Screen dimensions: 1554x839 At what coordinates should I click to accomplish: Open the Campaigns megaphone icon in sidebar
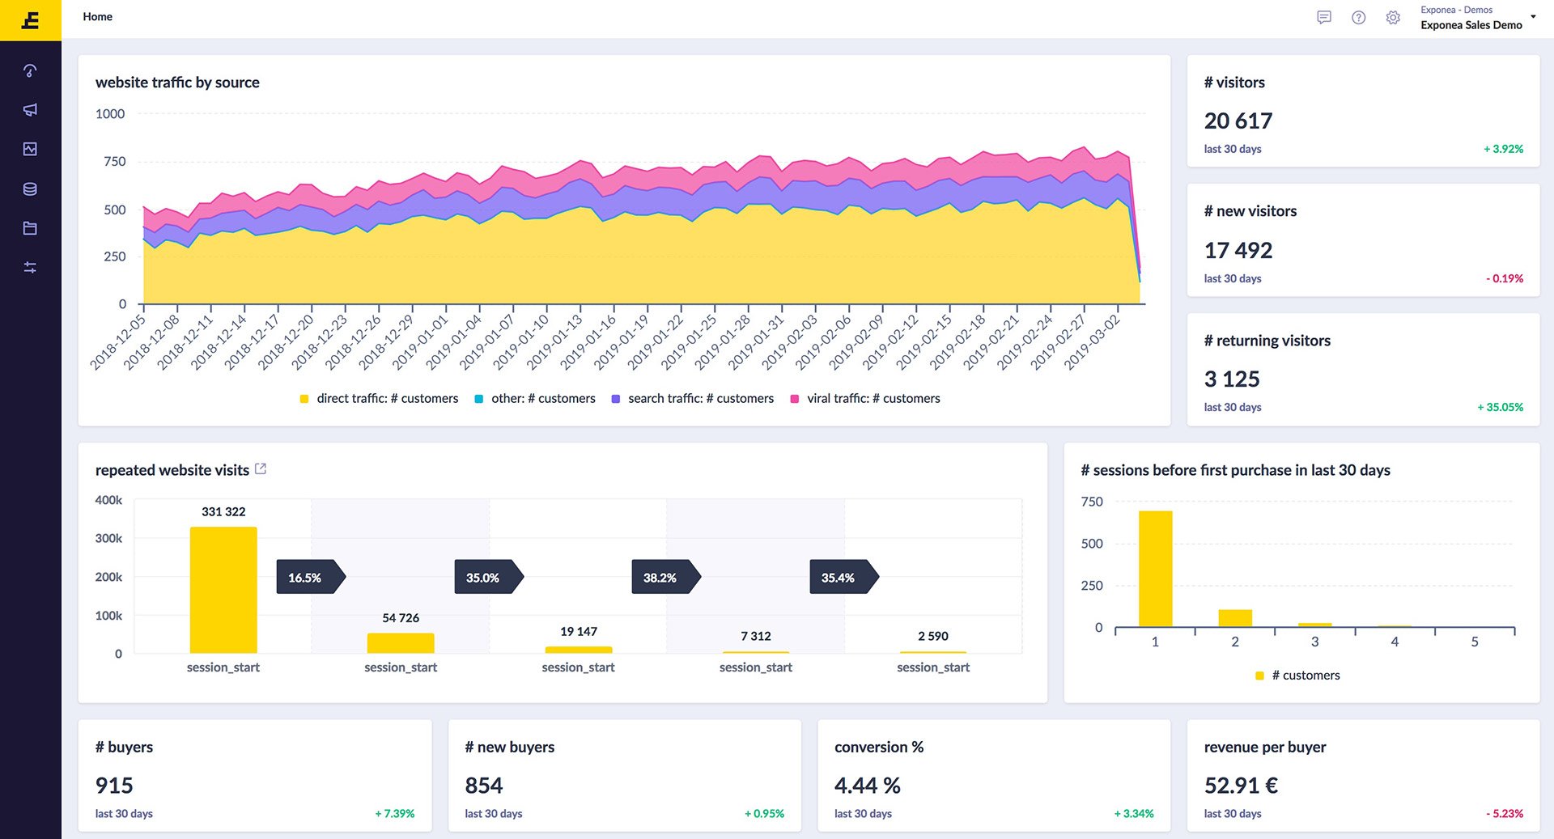[30, 109]
